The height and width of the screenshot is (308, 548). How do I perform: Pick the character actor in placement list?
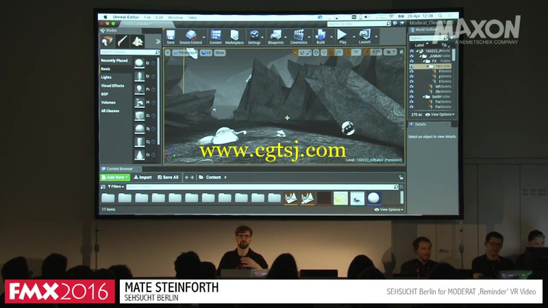(139, 76)
